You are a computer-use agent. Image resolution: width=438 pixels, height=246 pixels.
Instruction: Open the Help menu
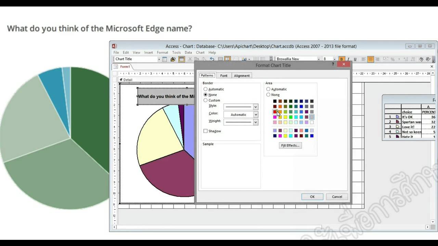(x=212, y=53)
